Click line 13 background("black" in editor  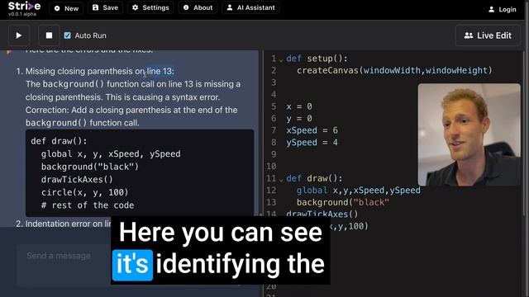click(x=343, y=202)
